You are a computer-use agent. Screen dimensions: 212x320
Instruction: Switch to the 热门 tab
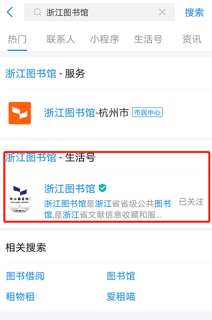point(17,39)
